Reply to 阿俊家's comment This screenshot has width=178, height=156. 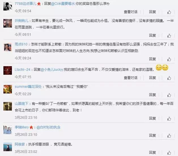coord(152,153)
